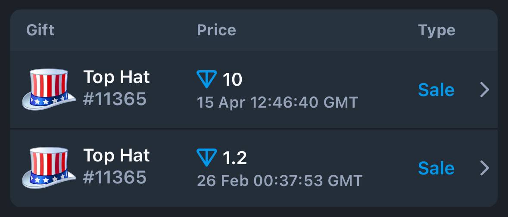Click the Sale link in the 15 Apr row
Screen dimensions: 508x217
[x=436, y=90]
